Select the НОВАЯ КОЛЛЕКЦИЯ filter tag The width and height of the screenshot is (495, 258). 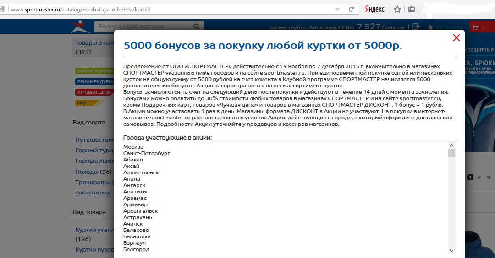pos(94,71)
